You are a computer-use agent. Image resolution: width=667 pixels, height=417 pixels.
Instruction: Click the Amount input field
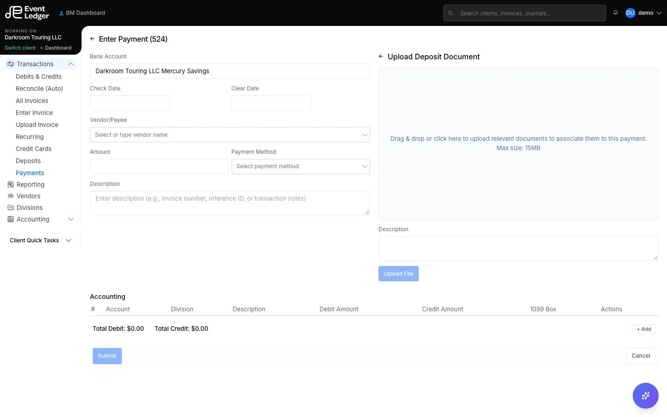(159, 166)
